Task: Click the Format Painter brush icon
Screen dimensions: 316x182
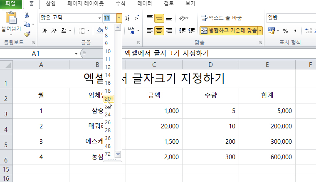Action: click(27, 34)
